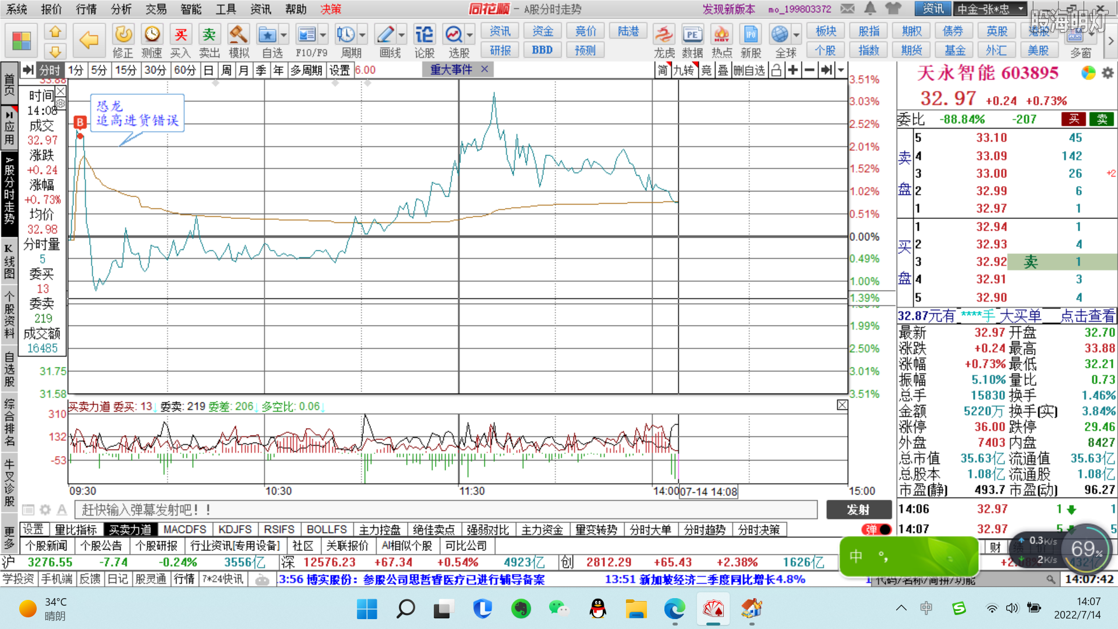Click the lock icon in chart toolbar
1118x629 pixels.
point(776,70)
